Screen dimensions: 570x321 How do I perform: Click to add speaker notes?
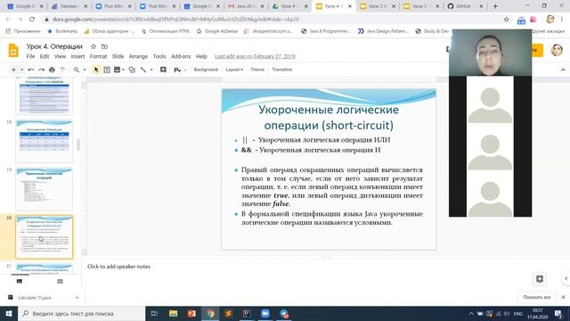[118, 267]
